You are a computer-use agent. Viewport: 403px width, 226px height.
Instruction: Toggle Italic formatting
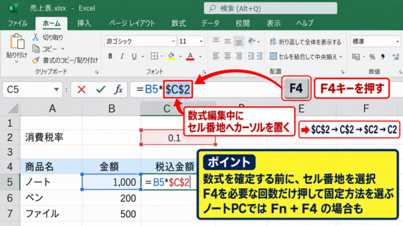[122, 56]
